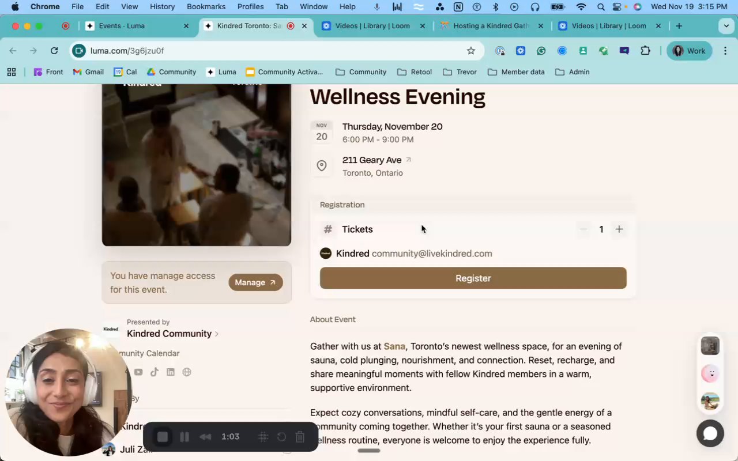This screenshot has width=738, height=461.
Task: Switch to Hosting a Kindred Gath tab
Action: 490,26
